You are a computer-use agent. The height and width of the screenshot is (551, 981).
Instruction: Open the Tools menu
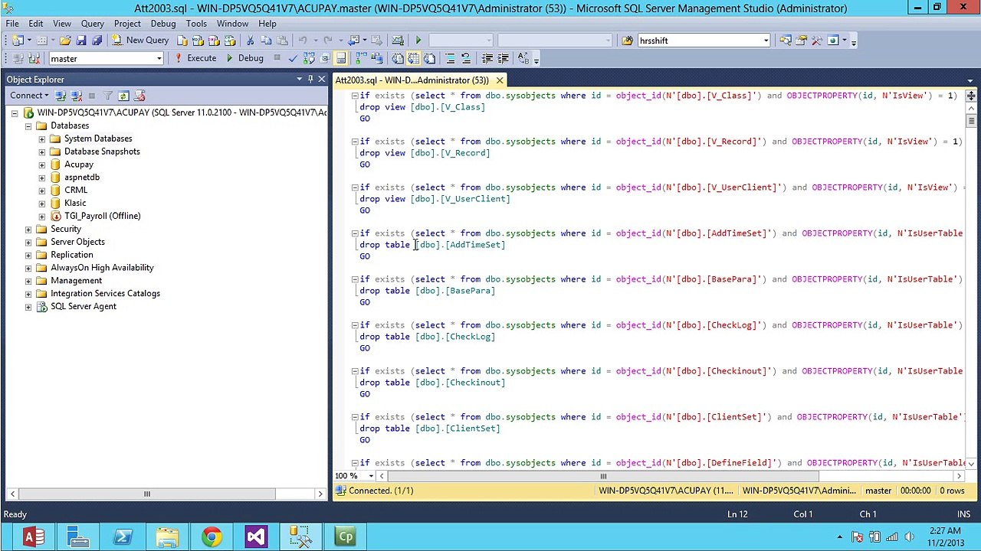[x=196, y=23]
